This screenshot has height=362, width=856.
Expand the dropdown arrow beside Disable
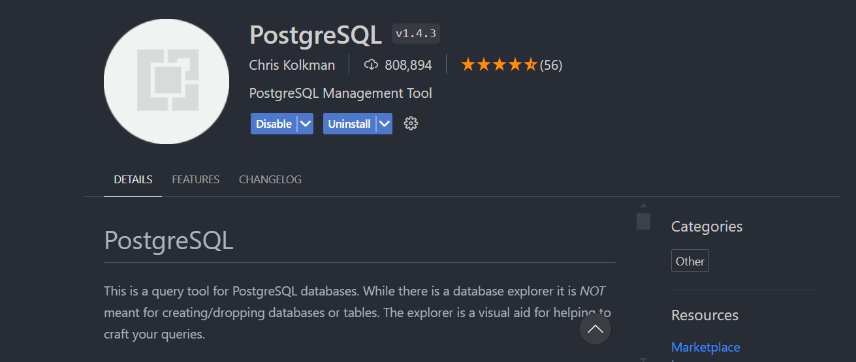tap(305, 124)
